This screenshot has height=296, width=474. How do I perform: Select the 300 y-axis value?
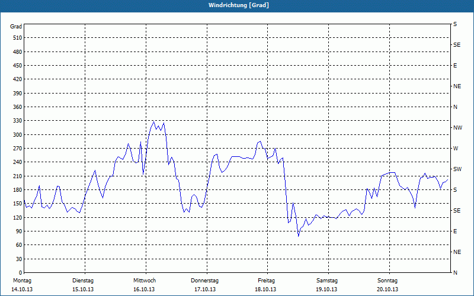point(18,135)
